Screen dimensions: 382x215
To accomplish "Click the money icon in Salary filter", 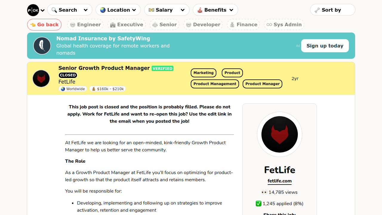I will click(152, 10).
